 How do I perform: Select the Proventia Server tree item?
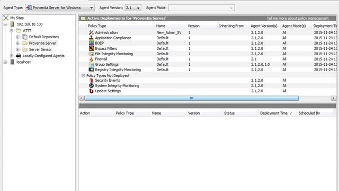click(42, 43)
